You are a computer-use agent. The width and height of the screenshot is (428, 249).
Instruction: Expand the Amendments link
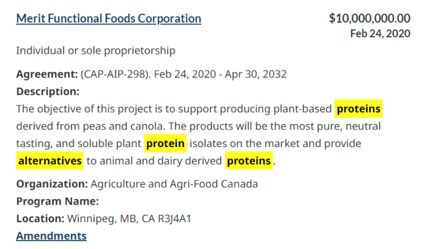(x=51, y=236)
